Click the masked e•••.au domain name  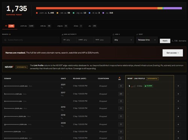pyautogui.click(x=13, y=101)
